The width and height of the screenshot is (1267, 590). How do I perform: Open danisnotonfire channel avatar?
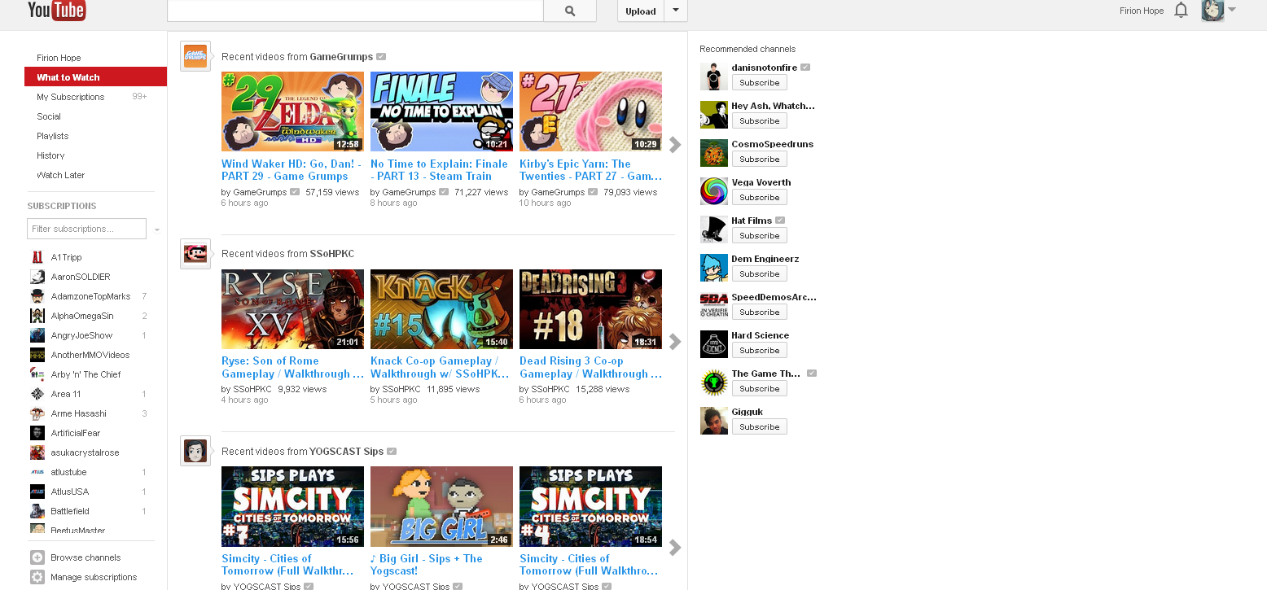point(713,76)
